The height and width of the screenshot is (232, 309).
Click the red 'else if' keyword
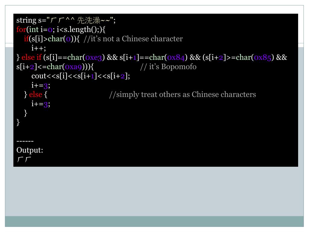pos(31,57)
